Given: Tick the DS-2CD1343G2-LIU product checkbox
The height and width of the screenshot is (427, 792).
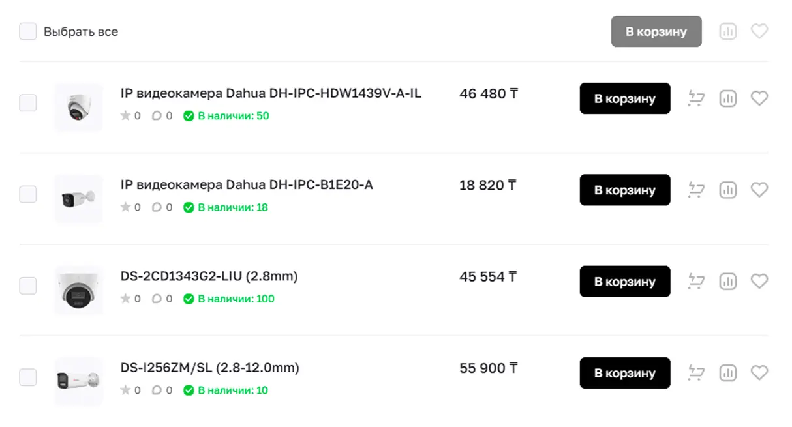Looking at the screenshot, I should click(x=28, y=286).
